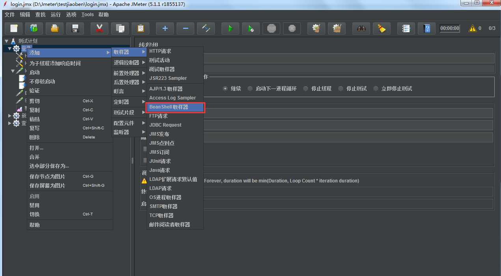The width and height of the screenshot is (501, 276).
Task: Click the Collapse all minus icon
Action: pyautogui.click(x=185, y=28)
